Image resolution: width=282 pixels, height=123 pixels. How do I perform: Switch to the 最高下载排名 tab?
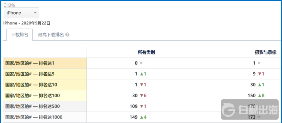(x=51, y=35)
